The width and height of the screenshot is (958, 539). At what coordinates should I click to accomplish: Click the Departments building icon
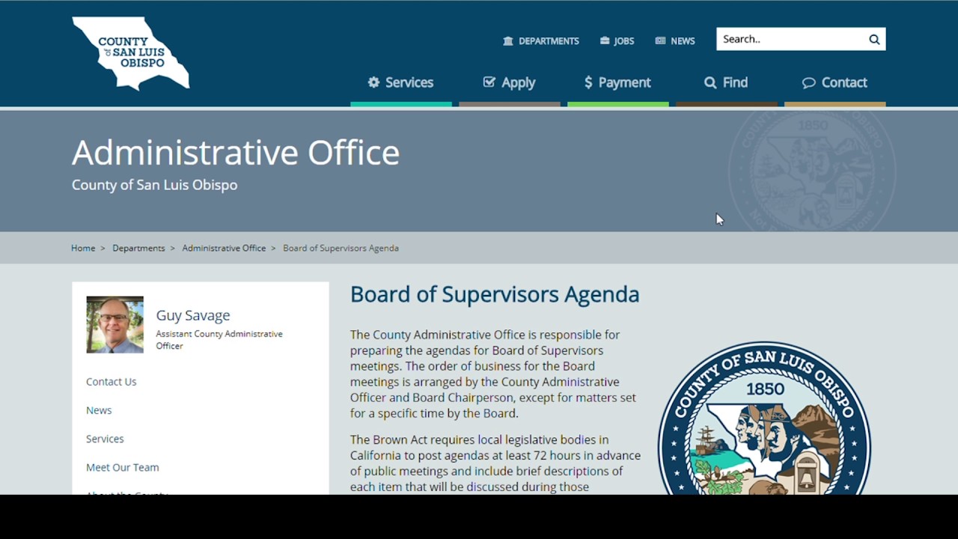[x=508, y=41]
